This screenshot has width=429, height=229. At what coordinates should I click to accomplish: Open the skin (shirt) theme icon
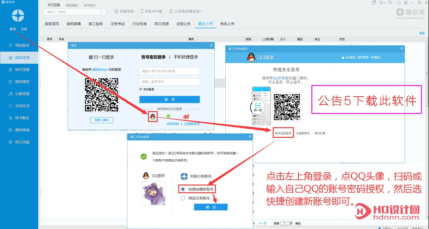(399, 3)
